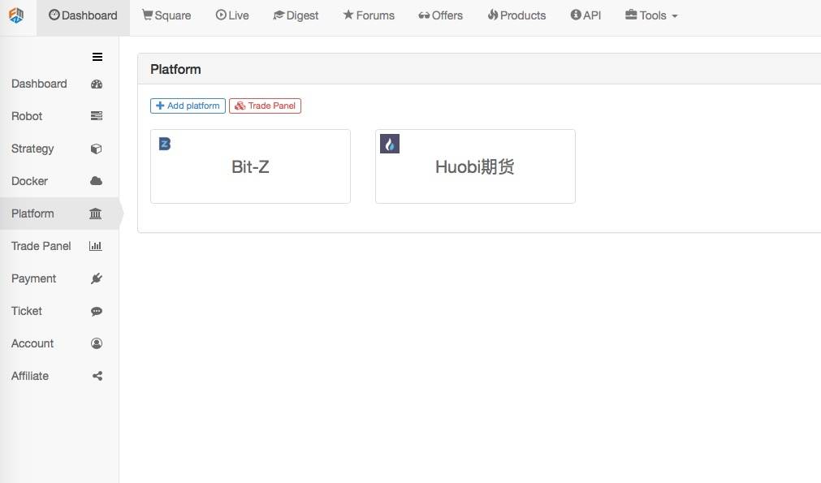
Task: Click the red Trade Panel button
Action: click(x=265, y=106)
